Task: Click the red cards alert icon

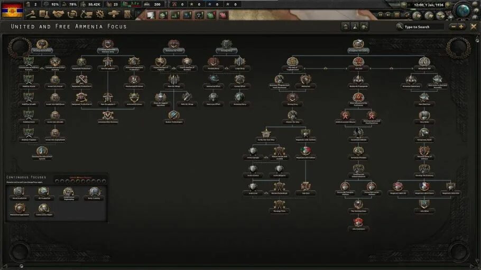Action: (223, 15)
